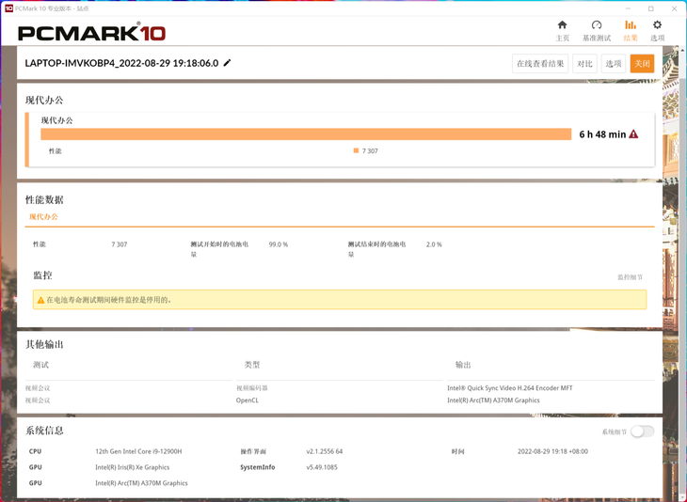Click the orange legend square beside 7 307

(x=356, y=150)
